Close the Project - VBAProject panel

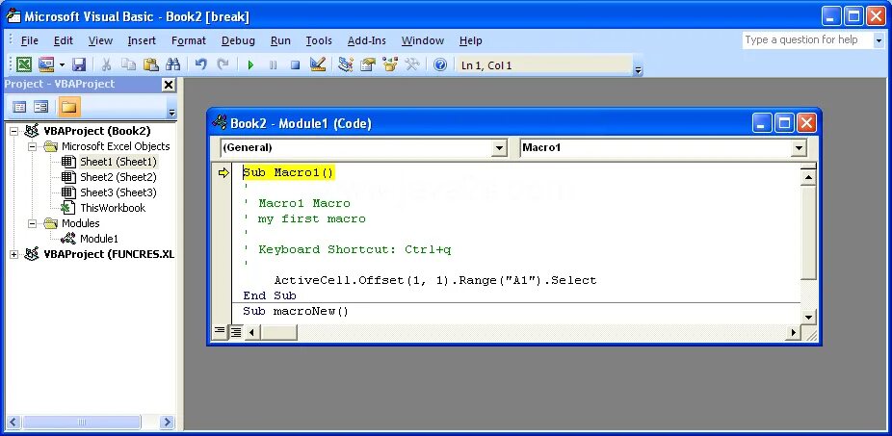169,85
